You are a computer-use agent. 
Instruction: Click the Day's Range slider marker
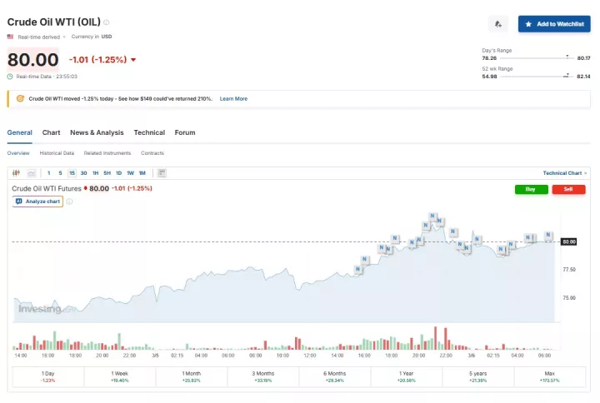[x=567, y=57]
